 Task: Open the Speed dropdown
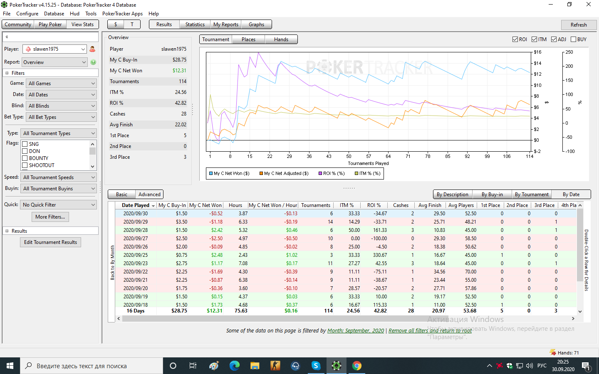click(x=58, y=177)
